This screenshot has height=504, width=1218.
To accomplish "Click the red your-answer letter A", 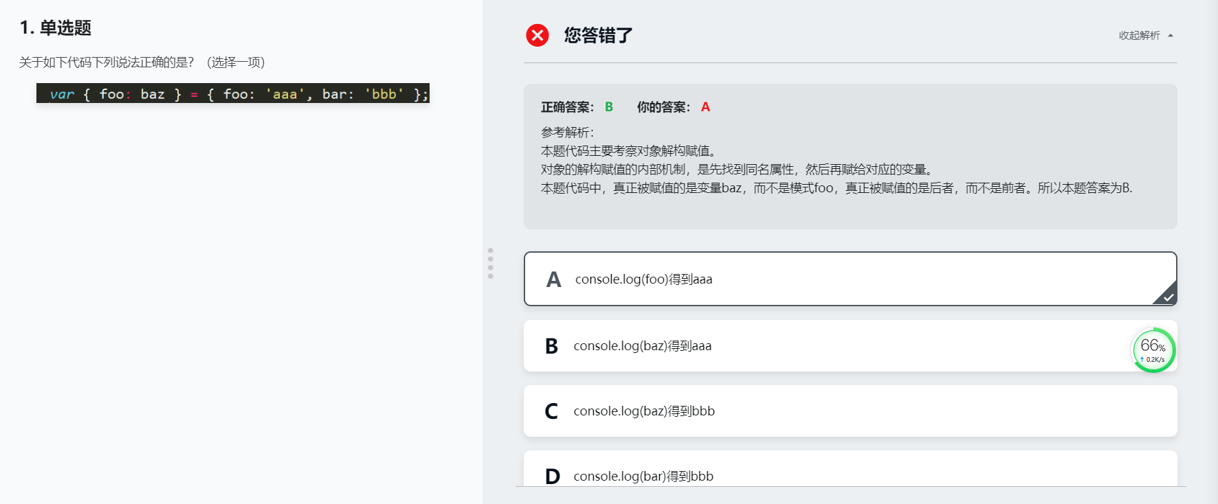I will click(x=705, y=107).
